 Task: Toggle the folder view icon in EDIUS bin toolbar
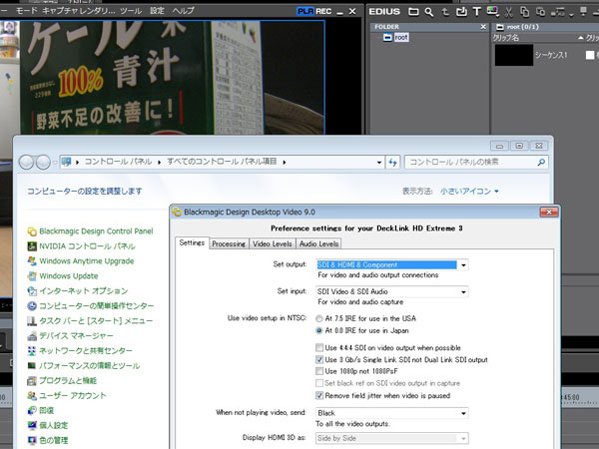pos(413,12)
